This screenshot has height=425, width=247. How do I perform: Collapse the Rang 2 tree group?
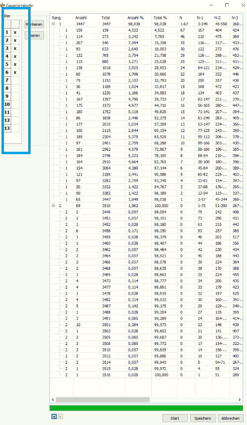[x=53, y=206]
